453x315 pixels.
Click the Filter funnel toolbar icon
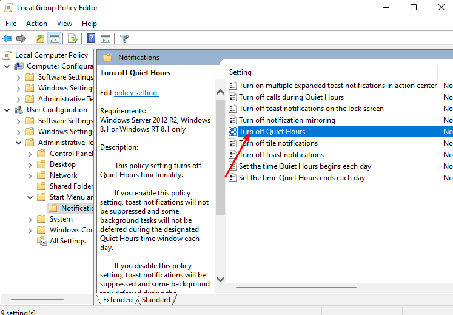(x=124, y=38)
